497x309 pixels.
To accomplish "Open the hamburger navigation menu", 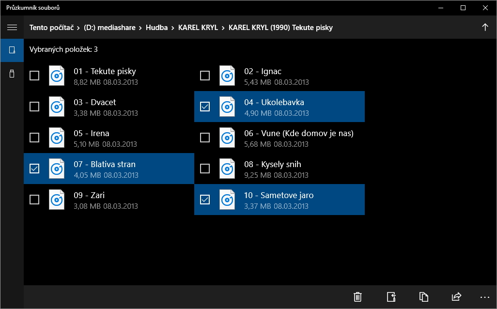I will coord(12,28).
